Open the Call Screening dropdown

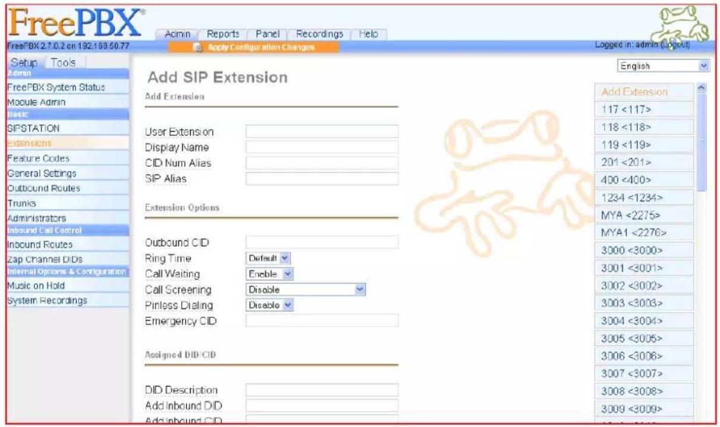point(305,289)
